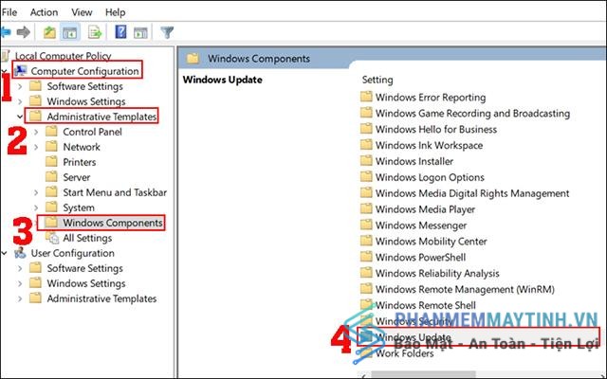Open Windows Ink Workspace folder
The image size is (607, 379).
[429, 145]
